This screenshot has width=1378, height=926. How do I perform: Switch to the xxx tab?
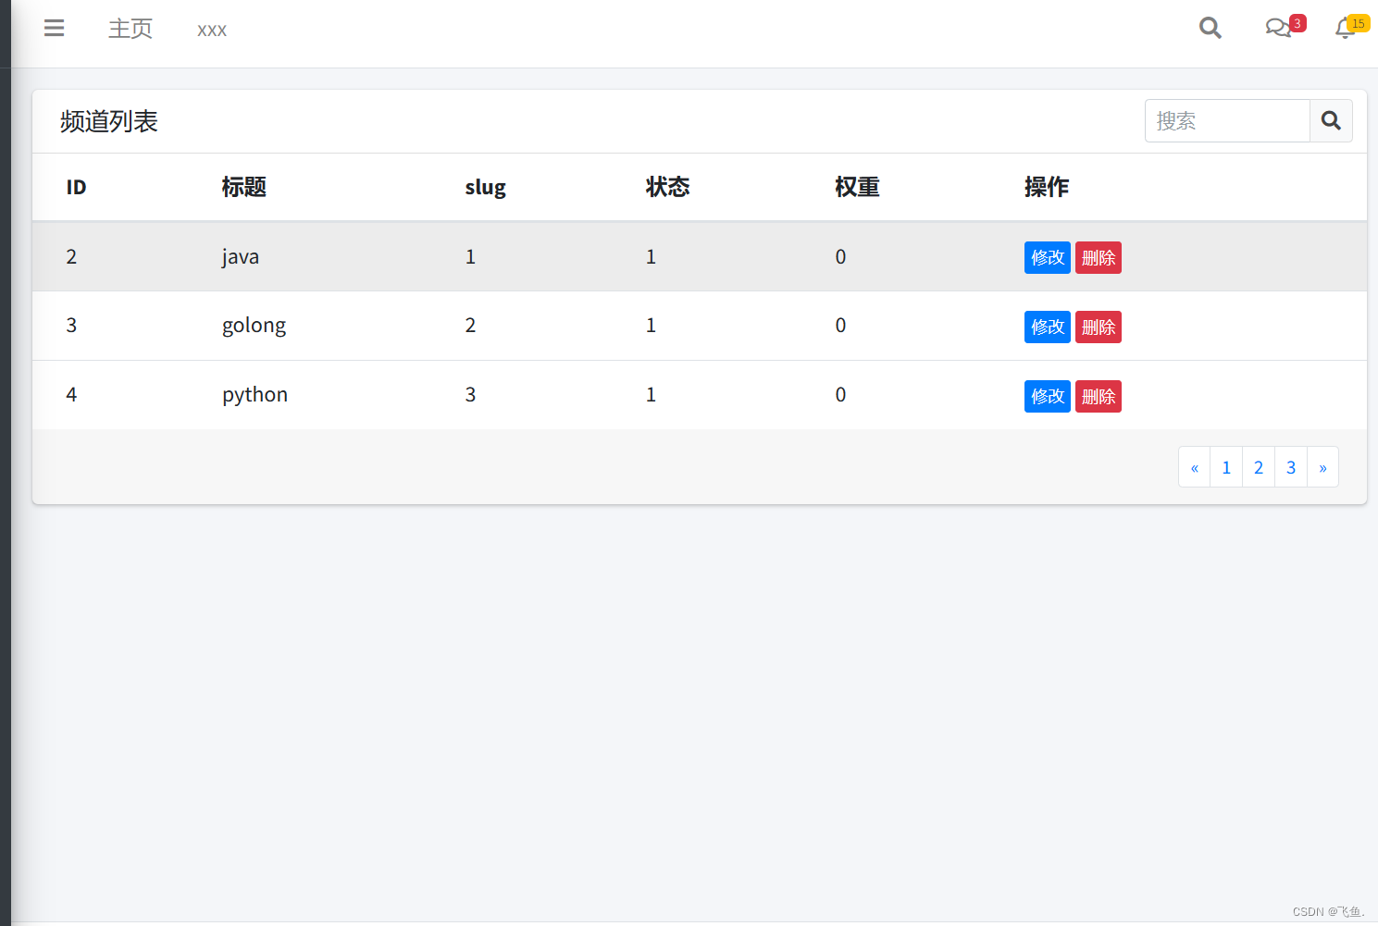coord(211,30)
